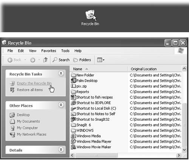Select the Windows Media item icon

tap(73, 136)
